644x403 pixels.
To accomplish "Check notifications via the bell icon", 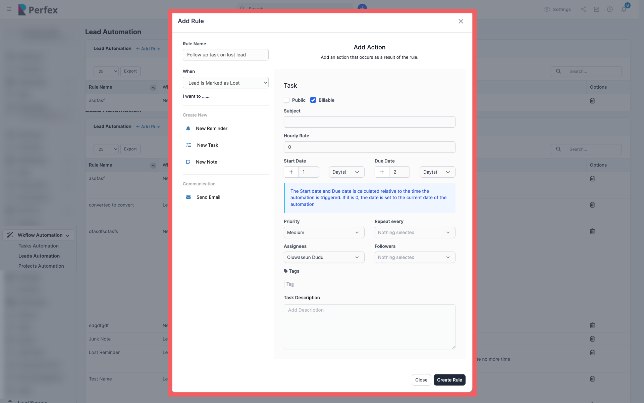I will (625, 9).
